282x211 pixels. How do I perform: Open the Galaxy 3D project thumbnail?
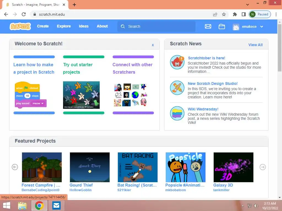pyautogui.click(x=233, y=167)
